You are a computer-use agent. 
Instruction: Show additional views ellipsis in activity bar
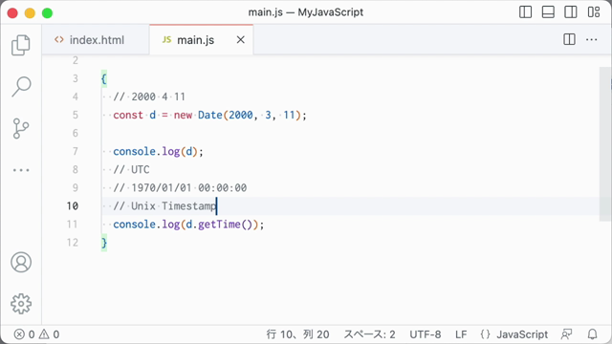21,170
